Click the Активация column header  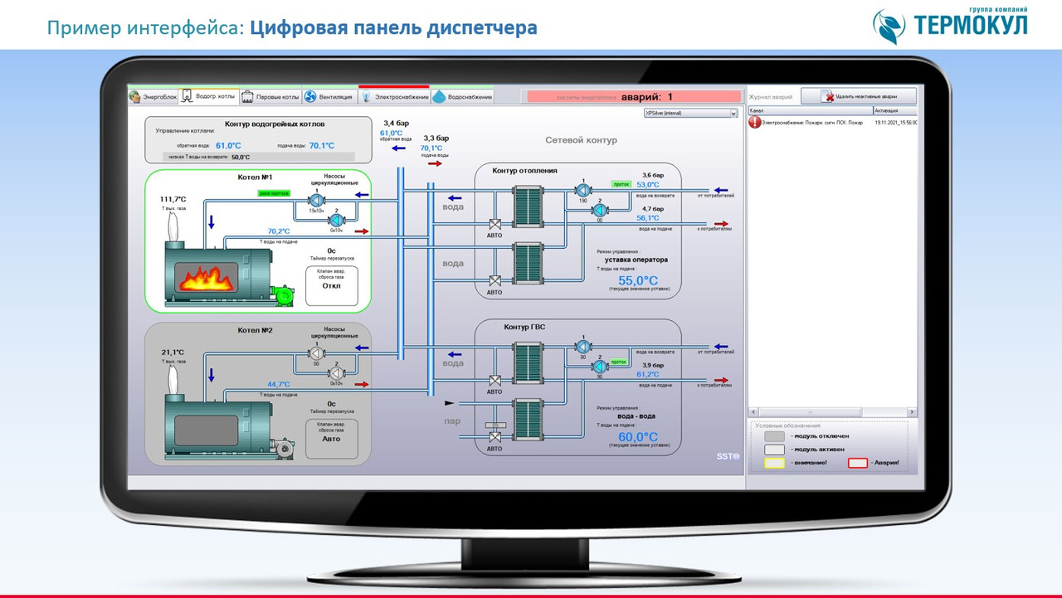895,110
